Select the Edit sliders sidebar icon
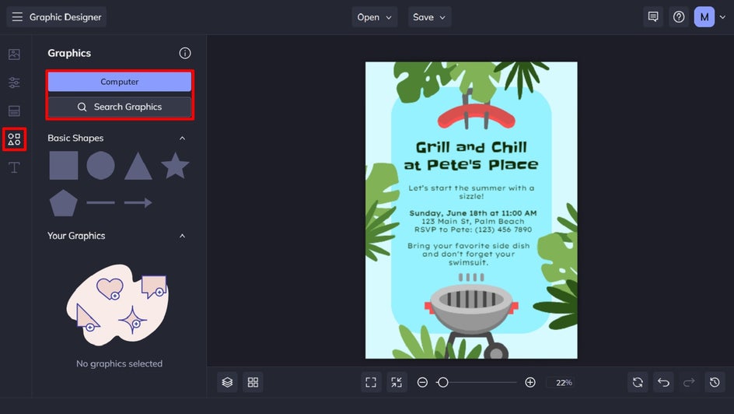 click(14, 83)
